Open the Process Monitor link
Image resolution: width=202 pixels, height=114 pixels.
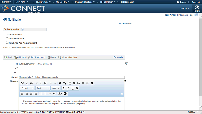coord(126,23)
